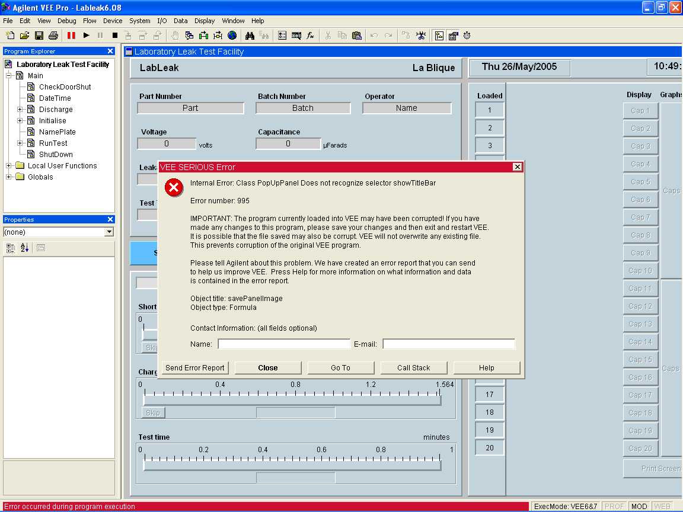The image size is (683, 512).
Task: Click the Name input field in error dialog
Action: (284, 344)
